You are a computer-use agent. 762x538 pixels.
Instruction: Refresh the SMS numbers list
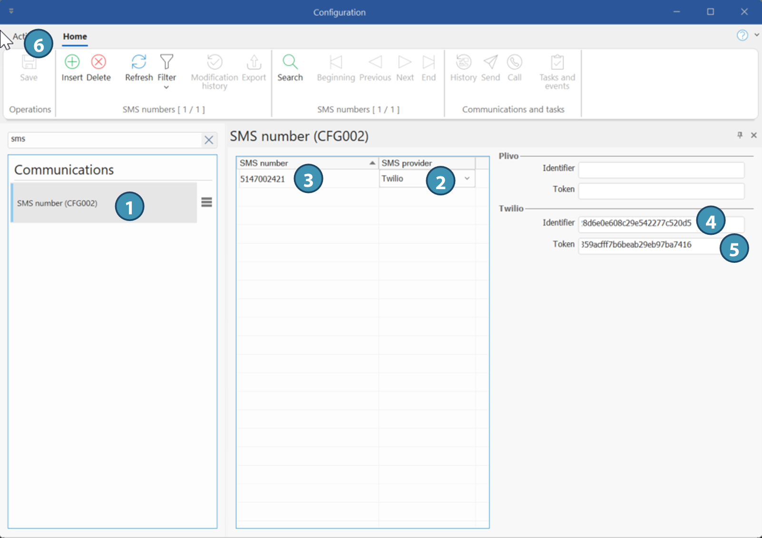pyautogui.click(x=138, y=62)
